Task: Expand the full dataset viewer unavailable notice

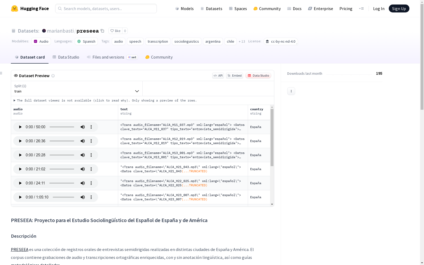Action: click(x=105, y=100)
